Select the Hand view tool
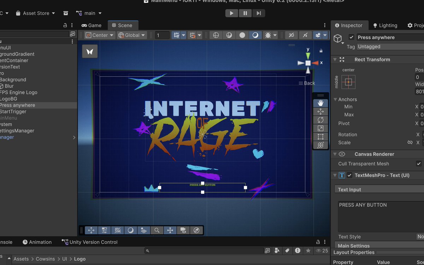424x265 pixels. point(320,103)
